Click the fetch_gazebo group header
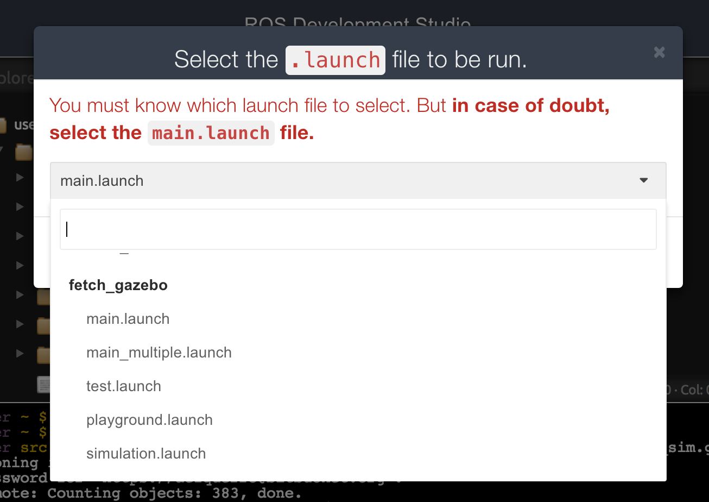 pos(118,285)
